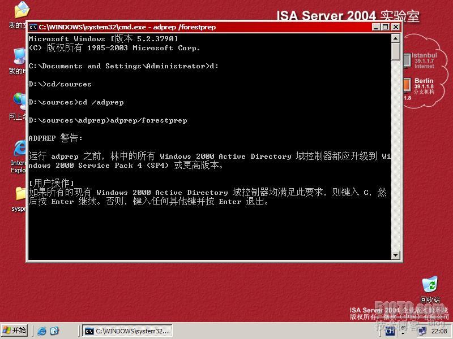Click the restore-window tray icon beside CH
Screen dimensions: 453x339
click(403, 328)
